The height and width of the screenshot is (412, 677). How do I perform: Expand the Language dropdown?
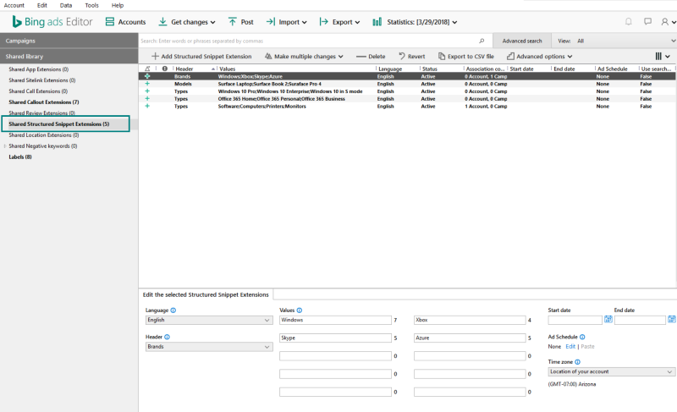(208, 321)
